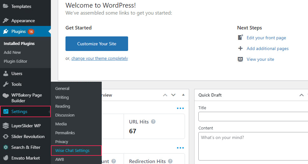The image size is (308, 164).
Task: Select General in Settings flyout
Action: coord(62,88)
